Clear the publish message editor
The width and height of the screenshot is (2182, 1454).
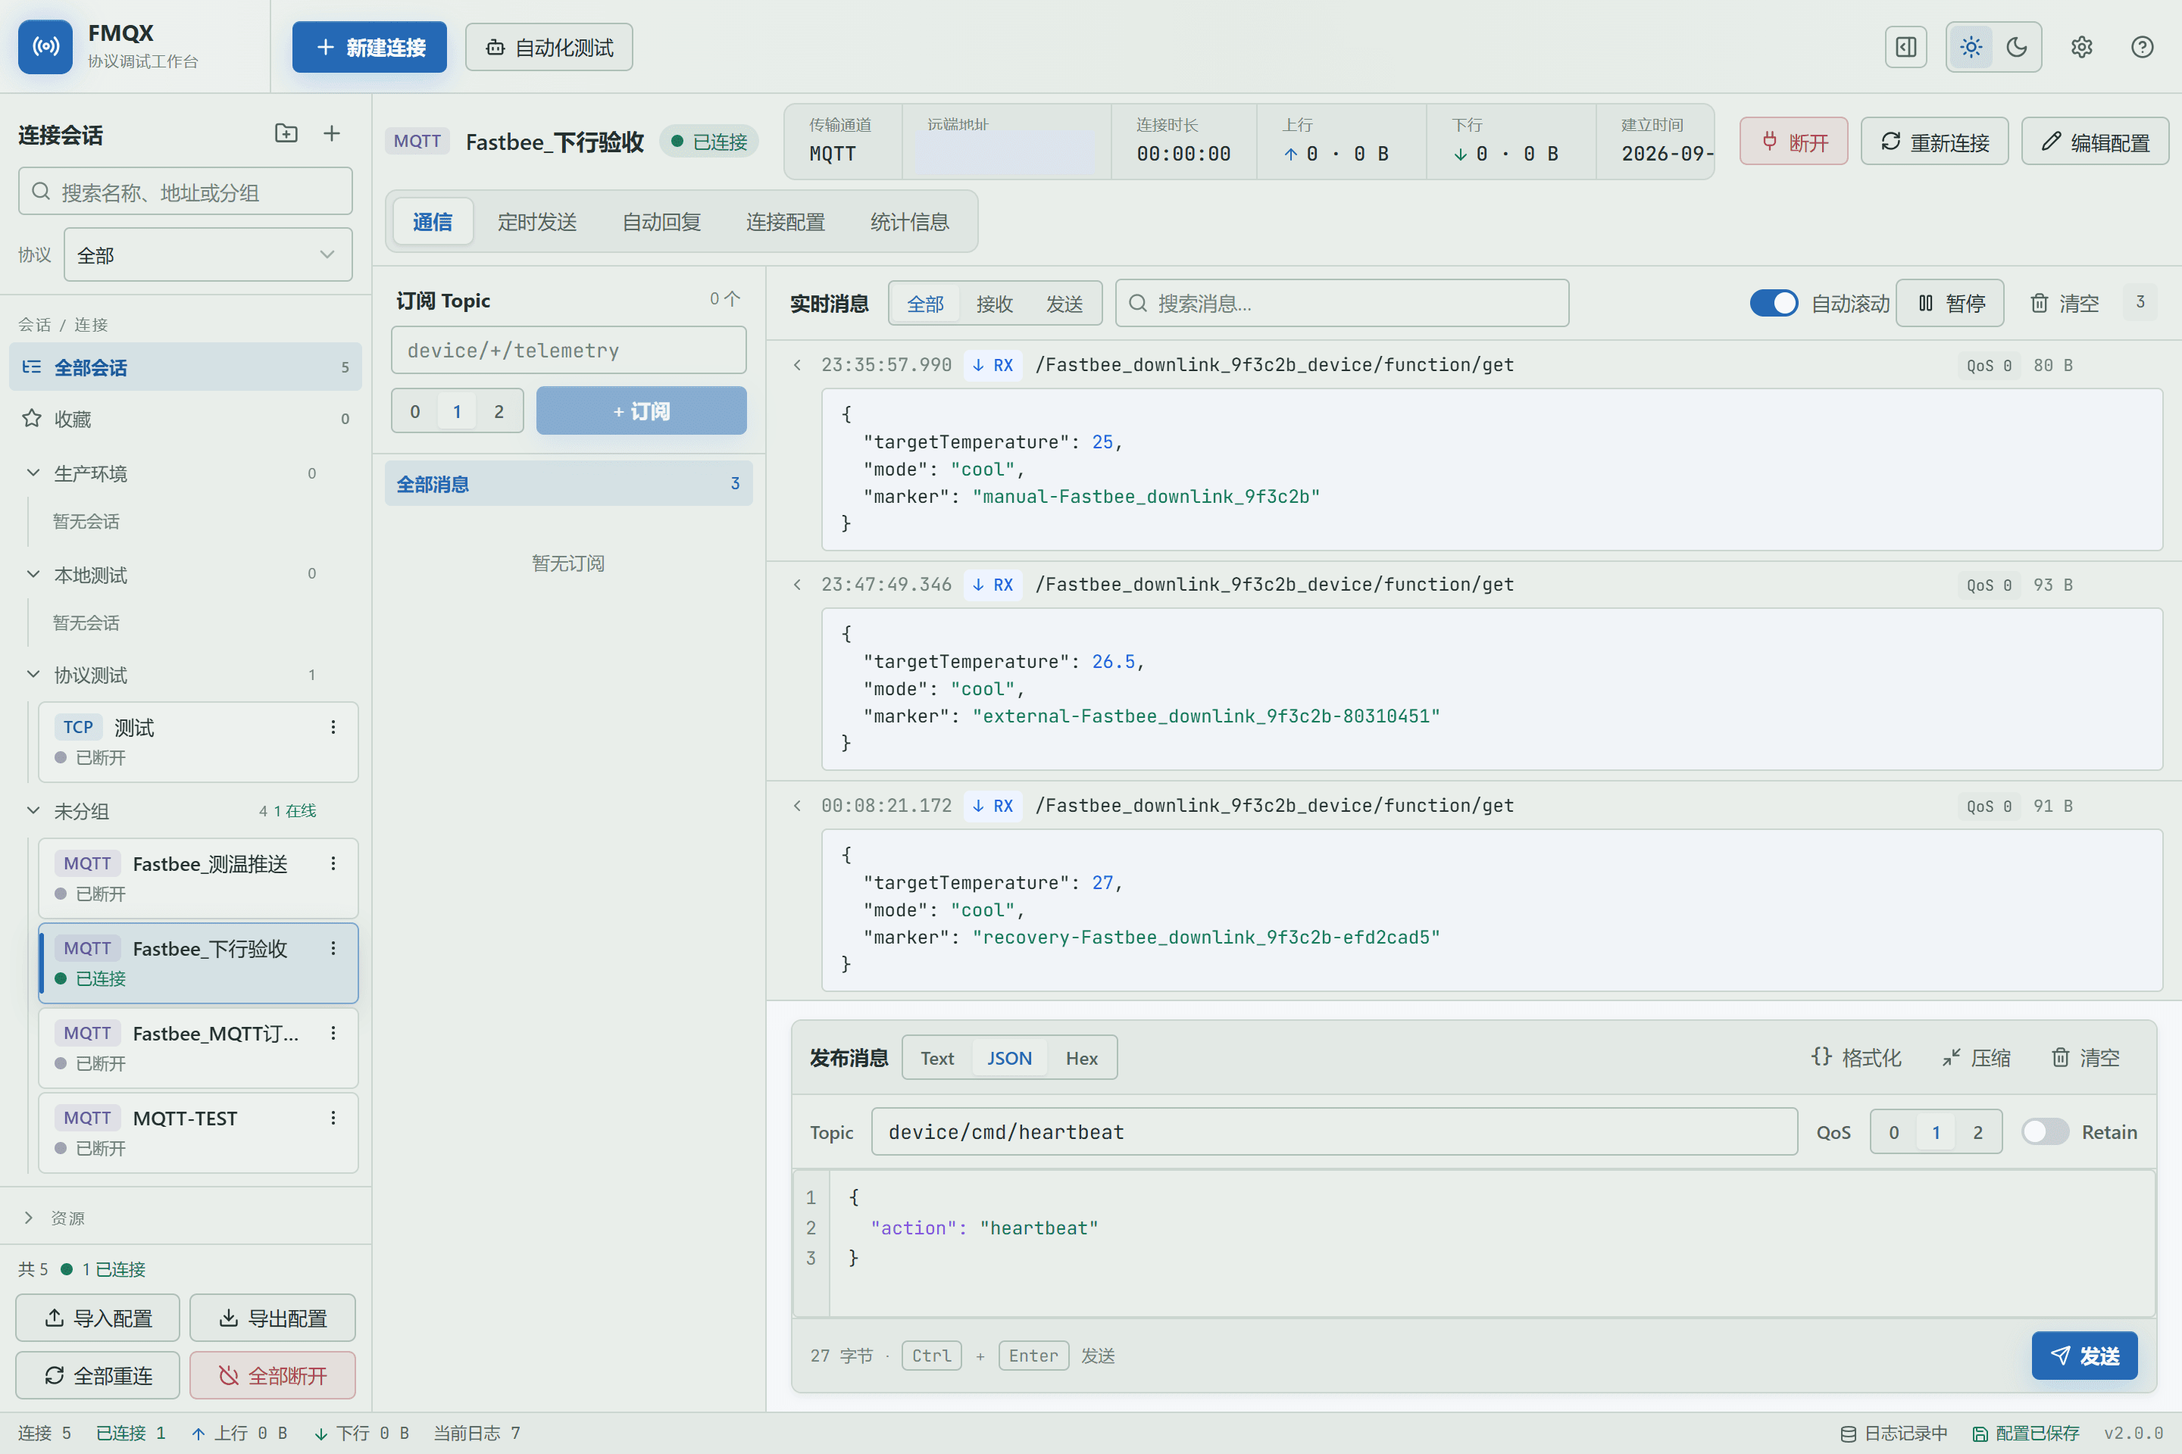pyautogui.click(x=2086, y=1057)
